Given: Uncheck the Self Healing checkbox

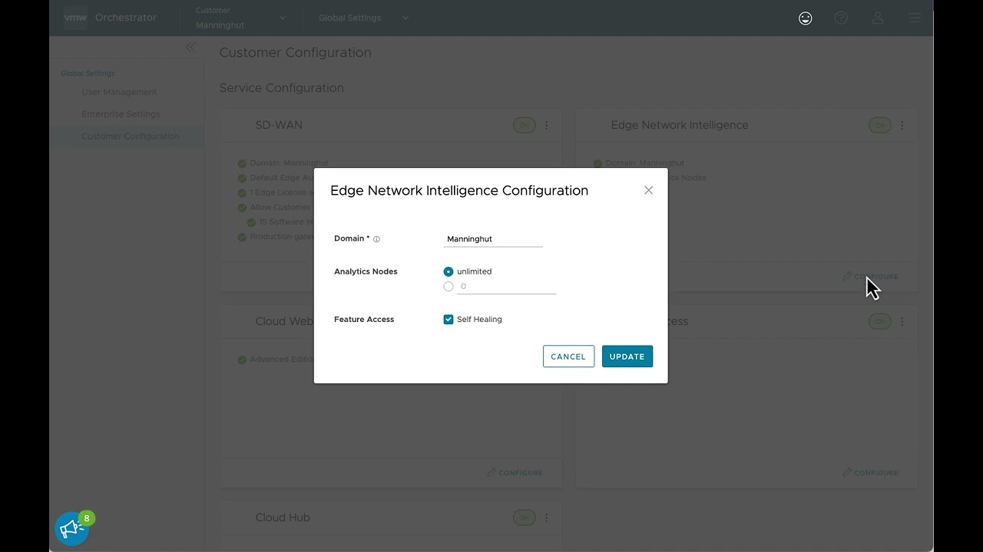Looking at the screenshot, I should coord(448,320).
